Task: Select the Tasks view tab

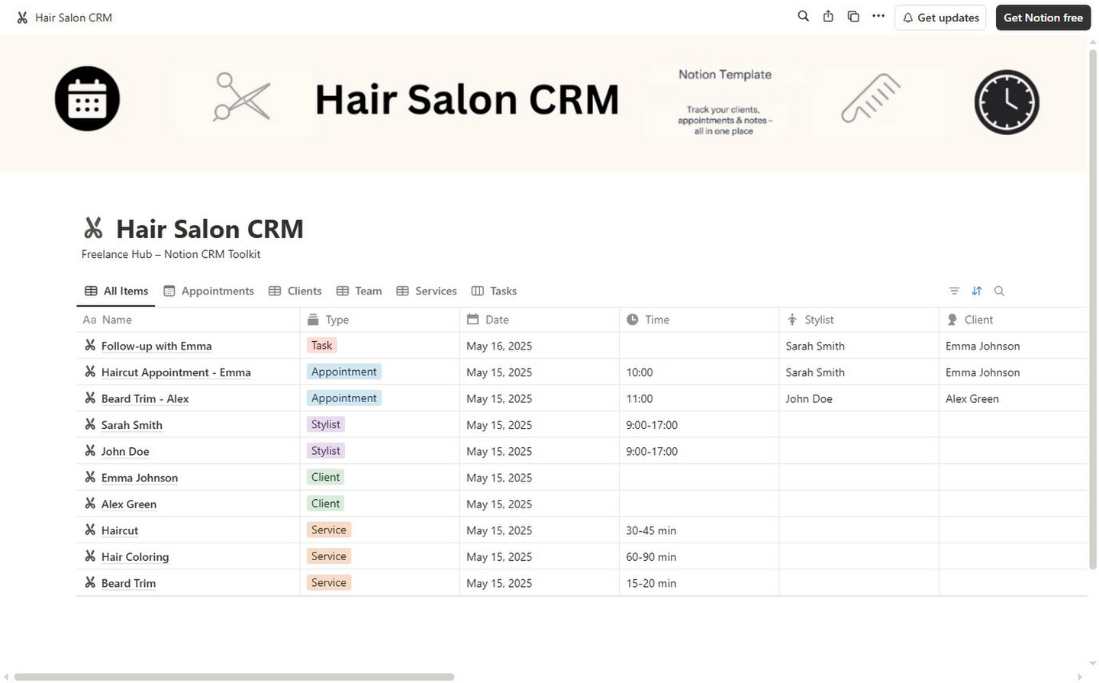Action: coord(495,291)
